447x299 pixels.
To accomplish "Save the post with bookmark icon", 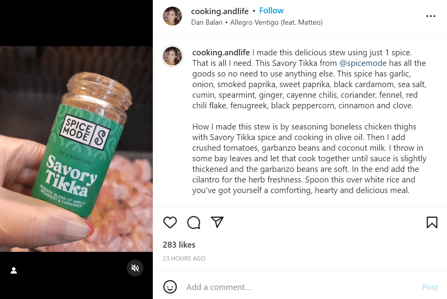I will pyautogui.click(x=432, y=222).
